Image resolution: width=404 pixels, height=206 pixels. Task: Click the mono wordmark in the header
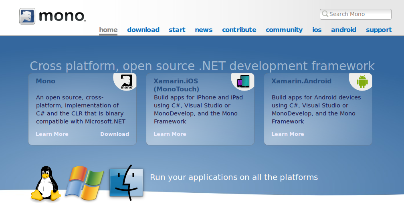tap(62, 16)
